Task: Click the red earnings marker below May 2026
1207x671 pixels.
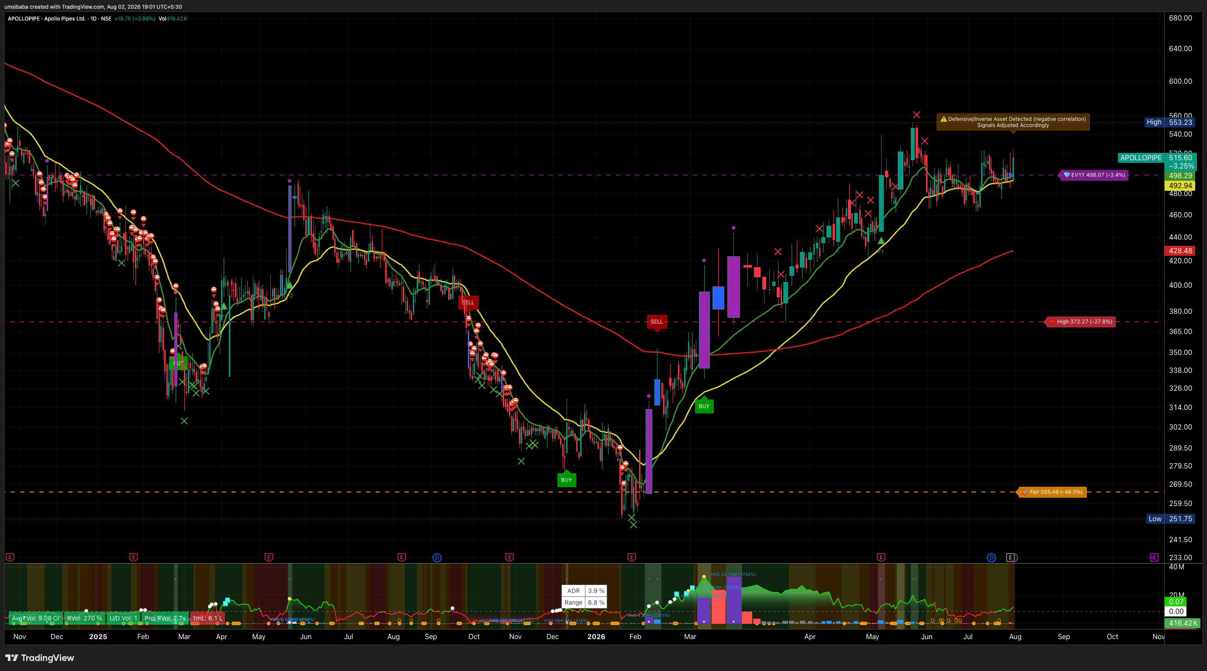Action: [x=881, y=557]
